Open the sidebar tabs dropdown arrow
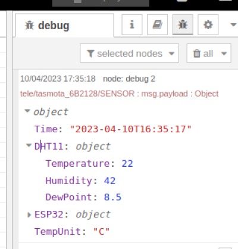Viewport: 238px width, 249px height. [x=233, y=25]
